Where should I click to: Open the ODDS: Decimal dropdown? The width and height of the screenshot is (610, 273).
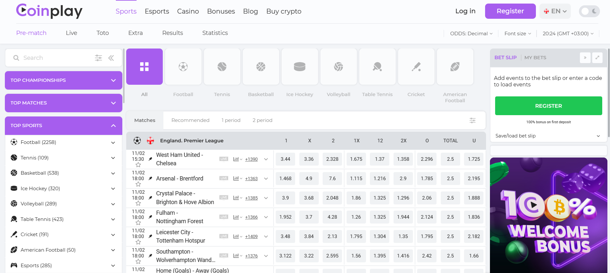[471, 34]
